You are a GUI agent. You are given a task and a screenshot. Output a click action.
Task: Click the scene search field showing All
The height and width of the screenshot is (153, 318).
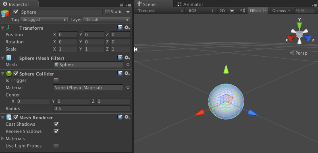coord(305,10)
